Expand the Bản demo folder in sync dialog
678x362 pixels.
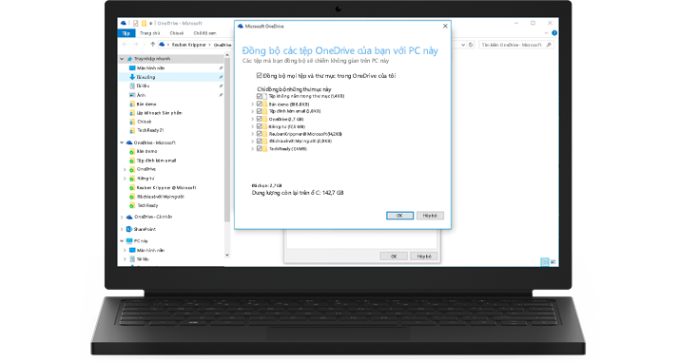click(x=253, y=105)
